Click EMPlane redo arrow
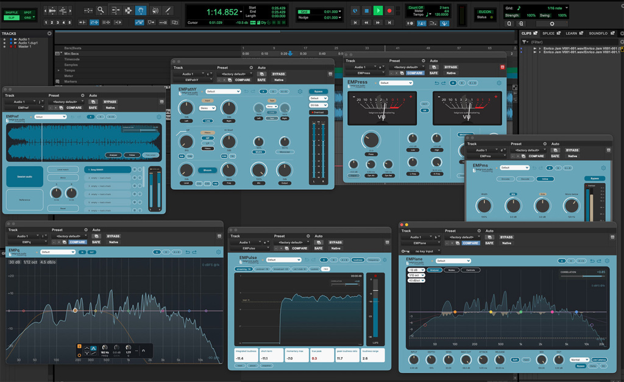 600,261
